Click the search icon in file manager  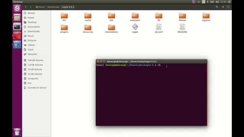tap(217, 7)
